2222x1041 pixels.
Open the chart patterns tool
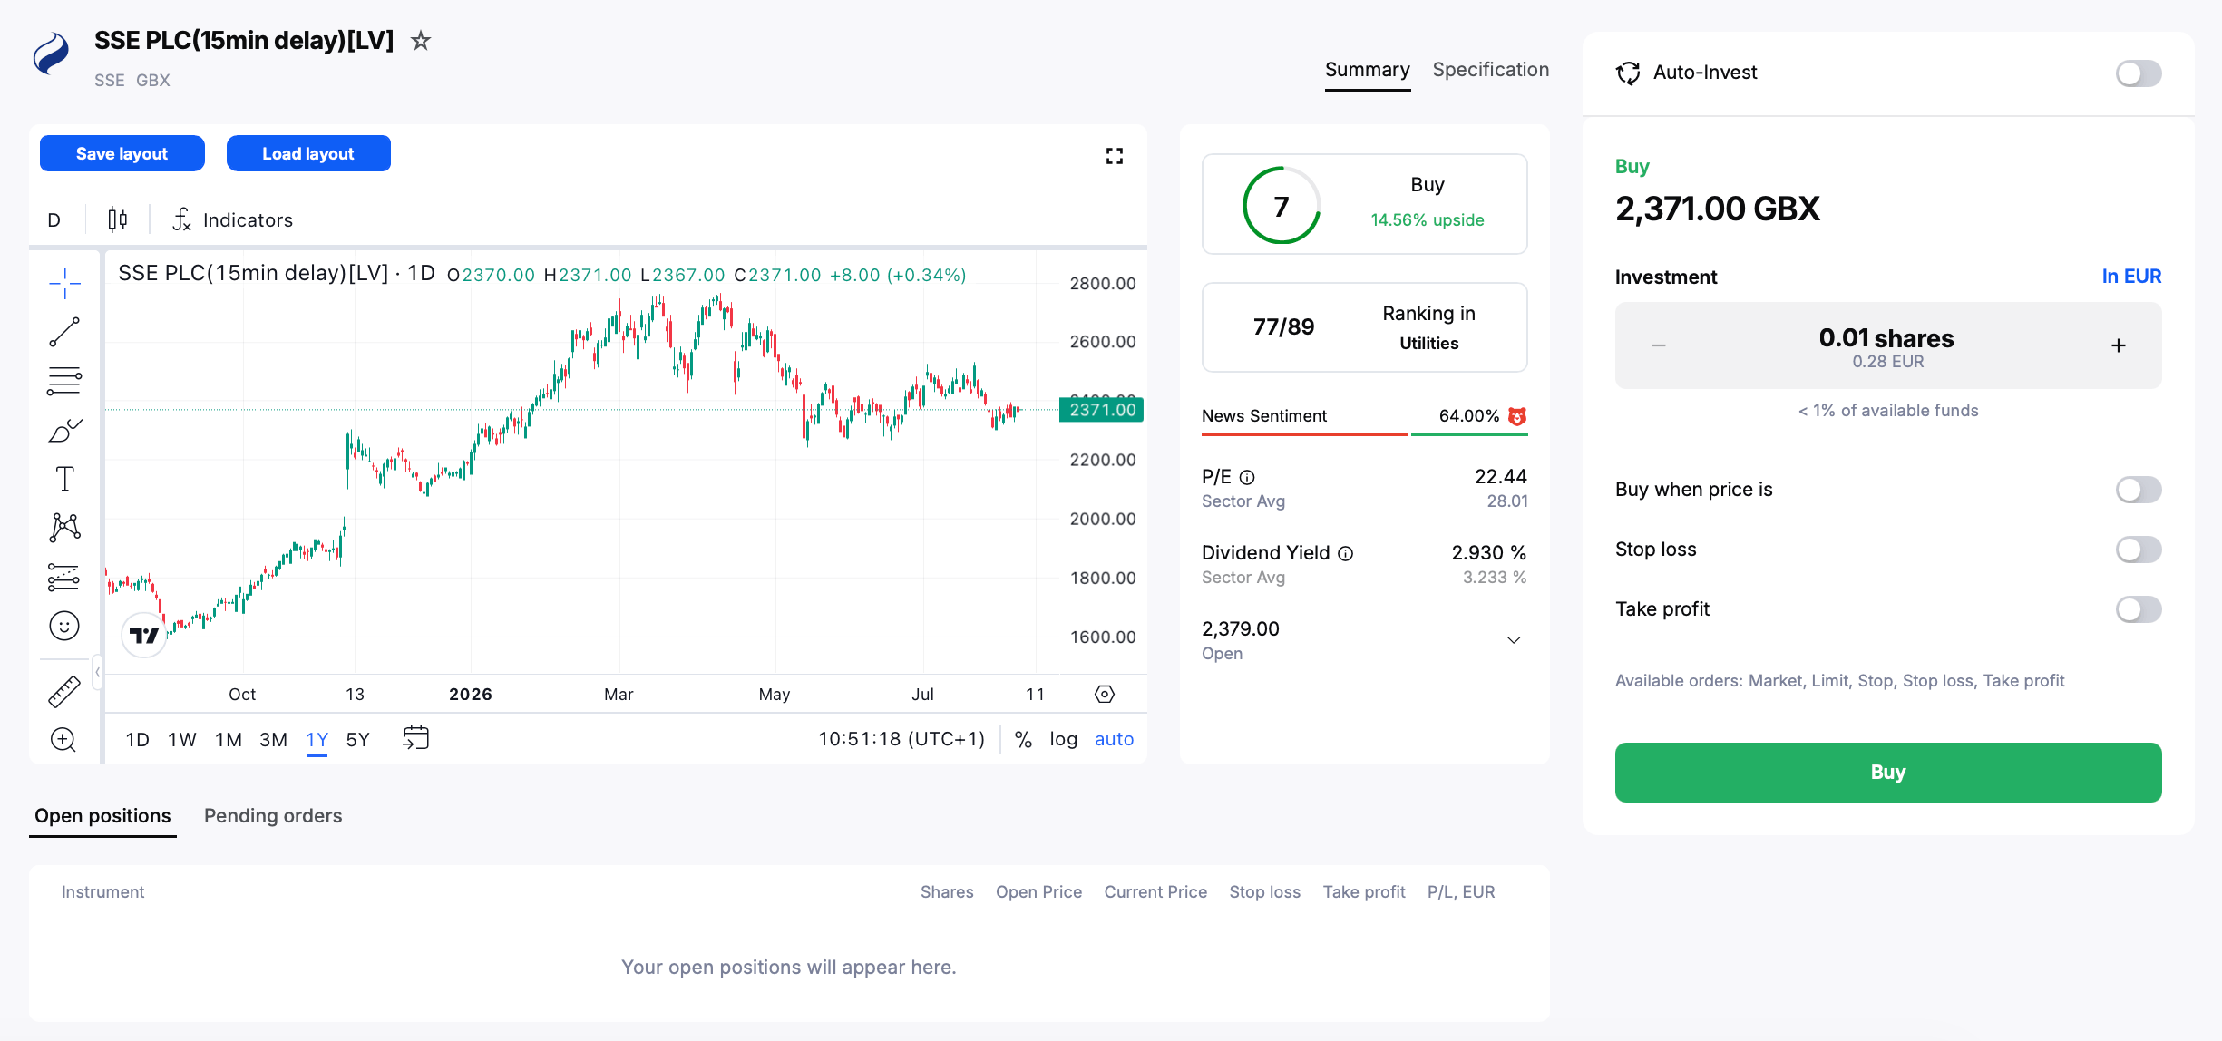point(64,528)
